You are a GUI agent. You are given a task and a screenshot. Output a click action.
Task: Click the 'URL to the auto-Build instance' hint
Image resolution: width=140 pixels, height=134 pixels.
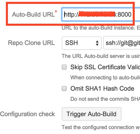(x=101, y=28)
